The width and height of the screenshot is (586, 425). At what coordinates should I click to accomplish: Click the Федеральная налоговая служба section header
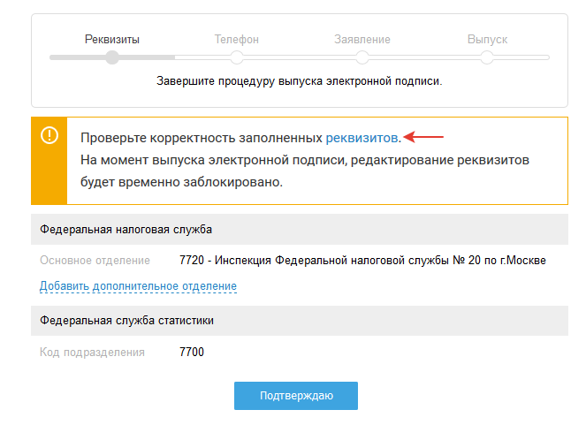[x=126, y=229]
